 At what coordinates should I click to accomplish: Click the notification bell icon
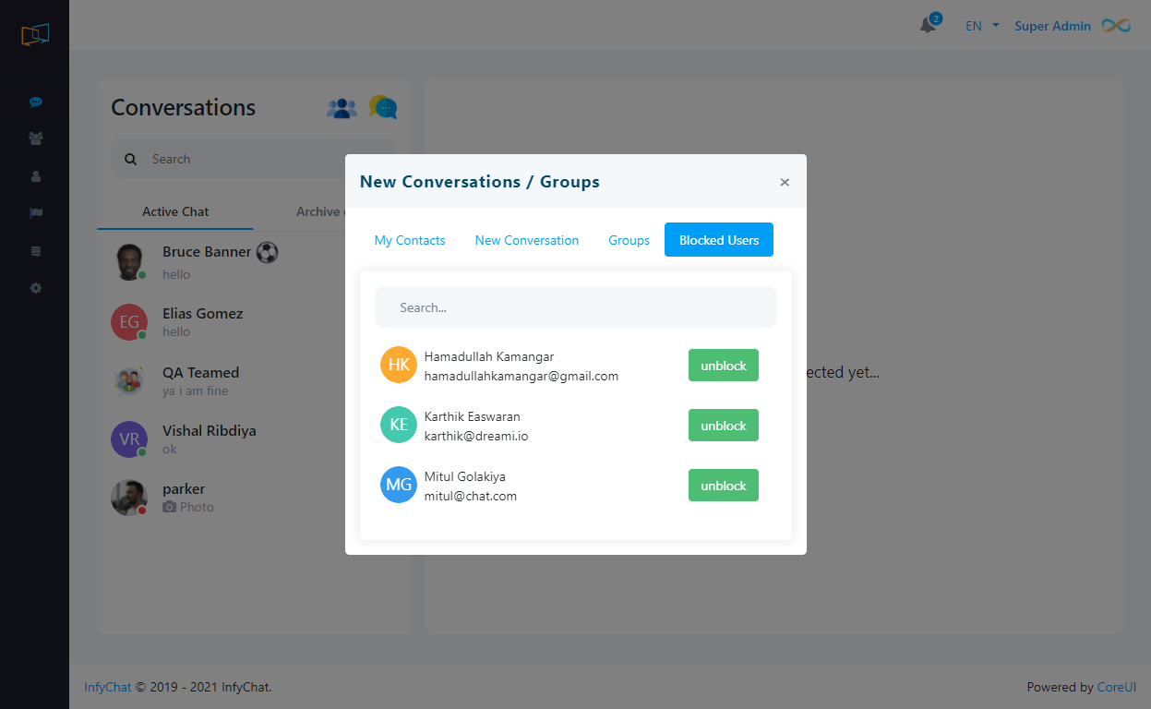click(x=928, y=26)
